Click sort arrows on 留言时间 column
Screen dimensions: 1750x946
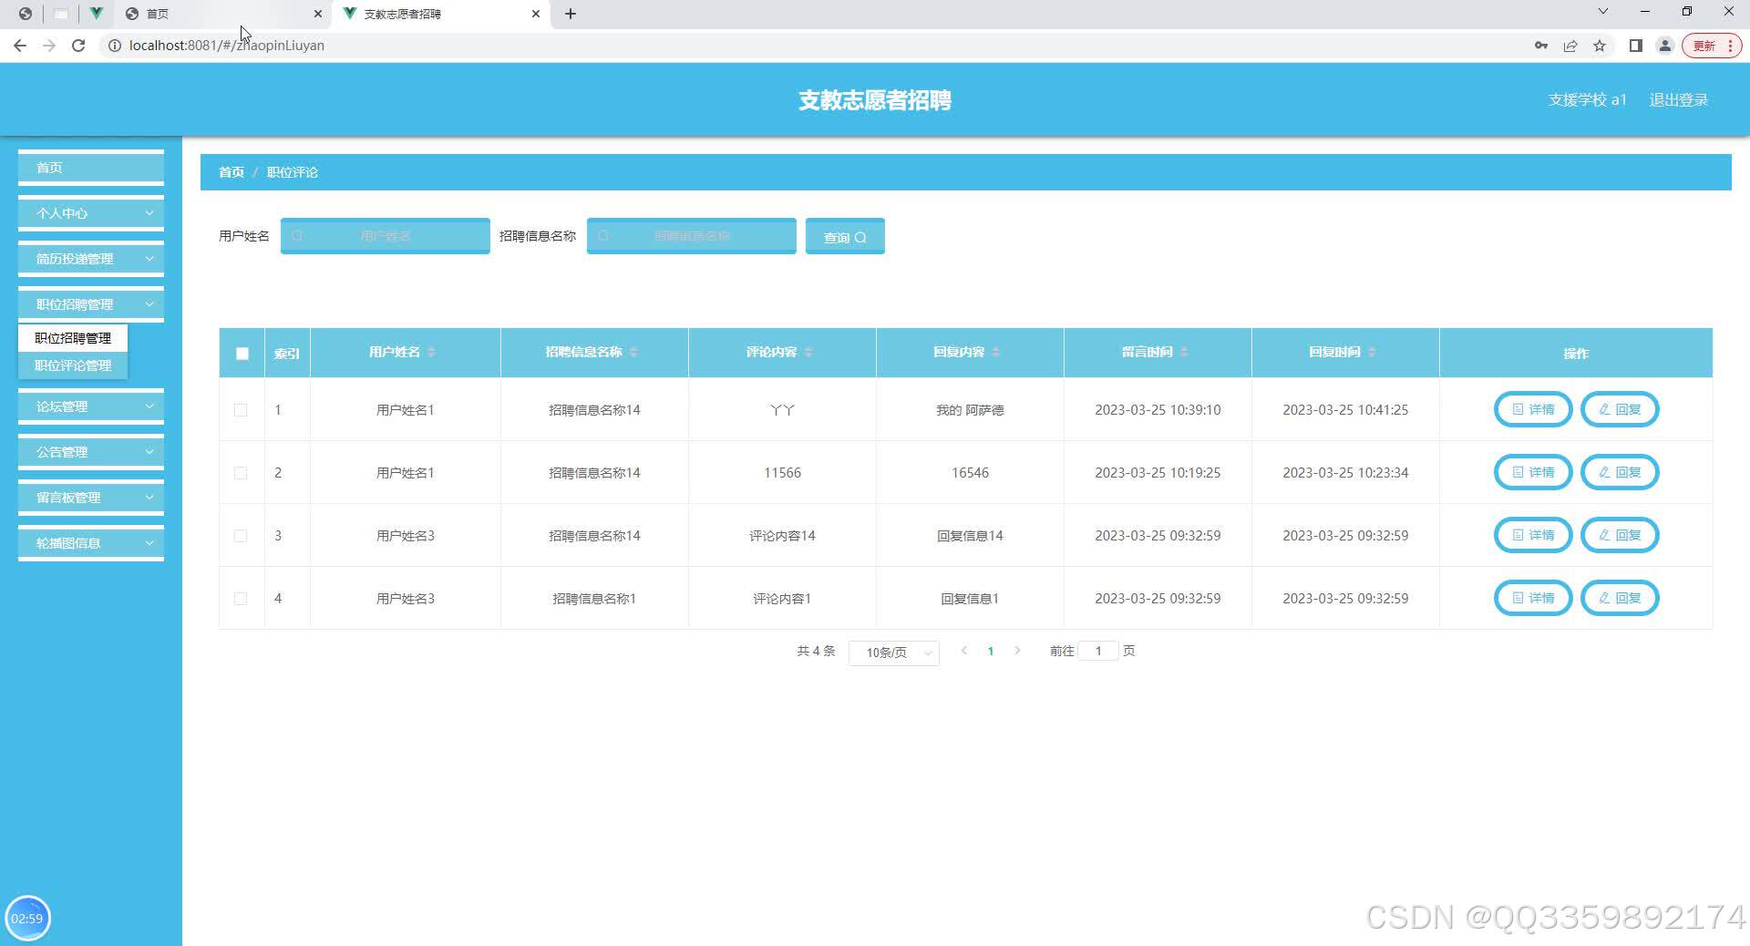tap(1184, 352)
